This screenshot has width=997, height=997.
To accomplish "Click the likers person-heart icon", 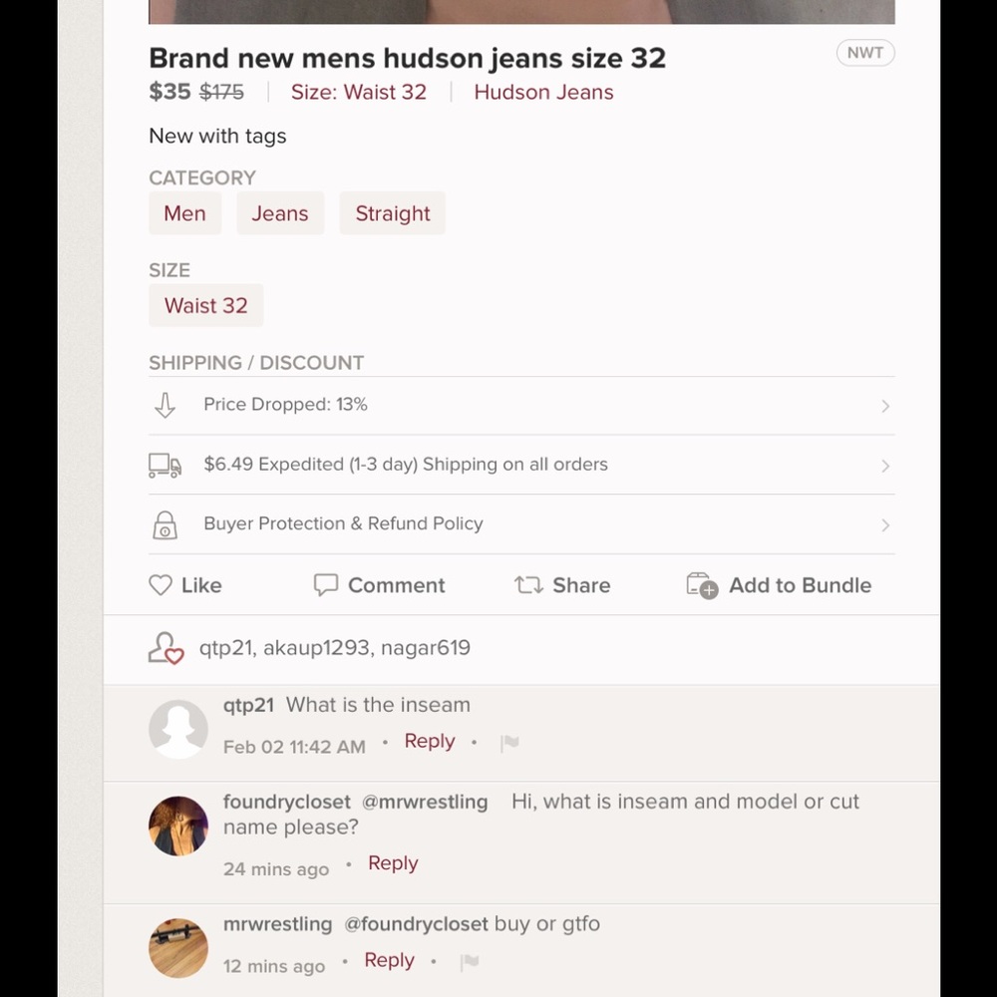I will coord(166,648).
